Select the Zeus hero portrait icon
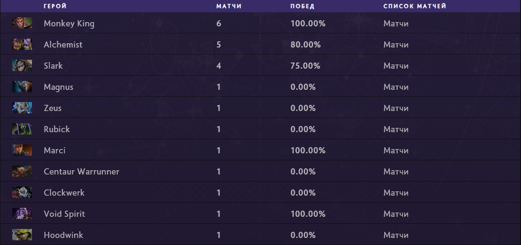 pos(22,108)
